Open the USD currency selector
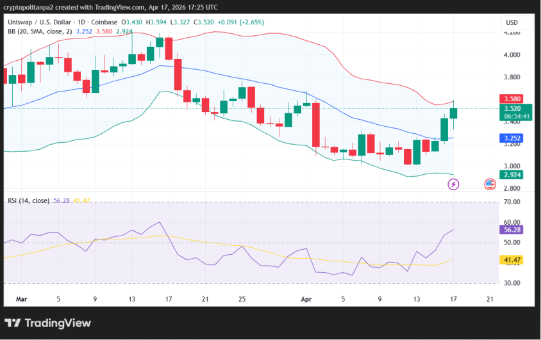The image size is (541, 340). click(512, 22)
